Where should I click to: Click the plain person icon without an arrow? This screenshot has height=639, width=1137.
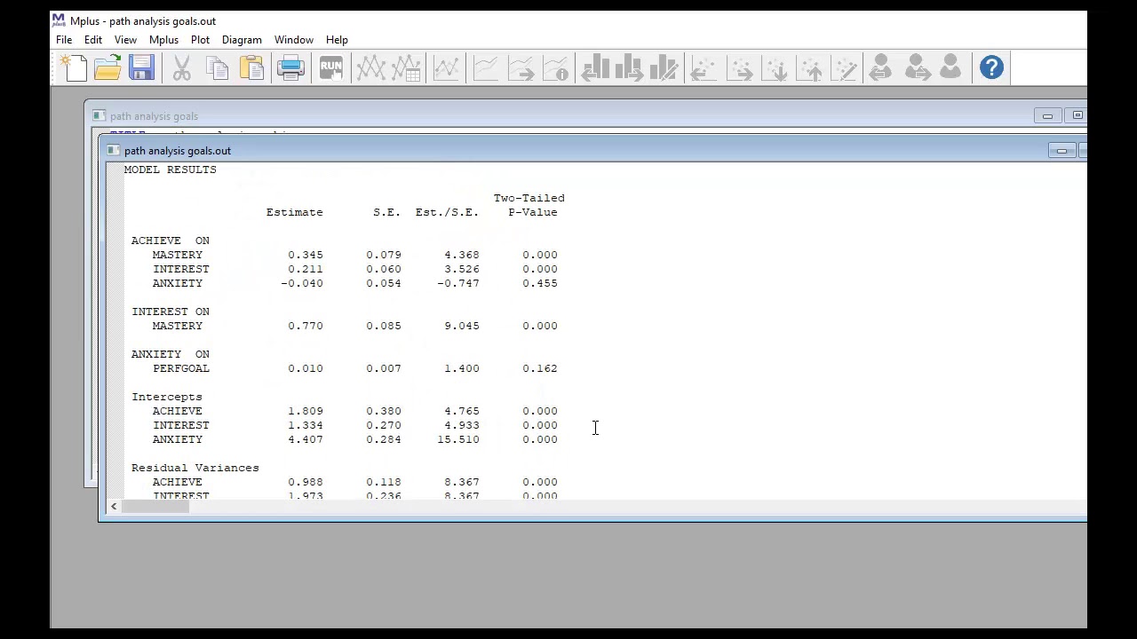coord(950,67)
